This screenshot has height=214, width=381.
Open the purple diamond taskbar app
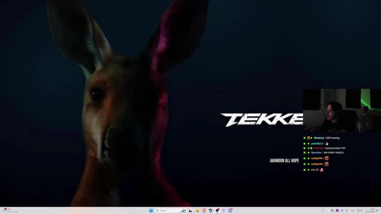(x=224, y=210)
